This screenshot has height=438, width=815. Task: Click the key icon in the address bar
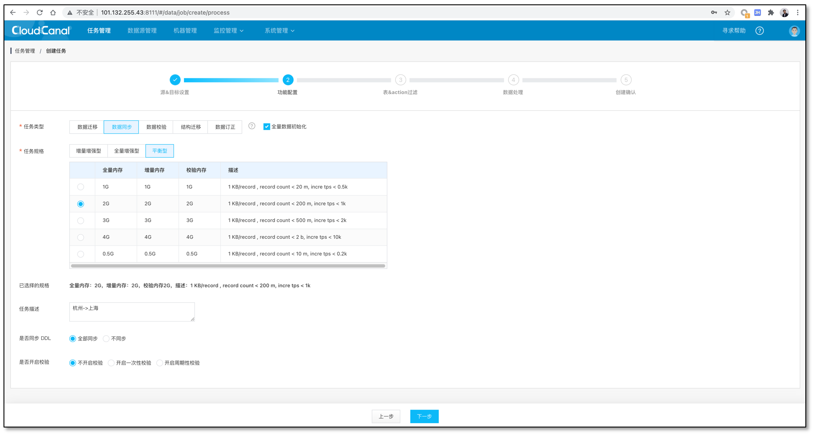click(714, 12)
